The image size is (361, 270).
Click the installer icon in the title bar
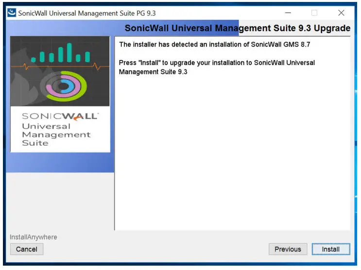click(x=12, y=13)
